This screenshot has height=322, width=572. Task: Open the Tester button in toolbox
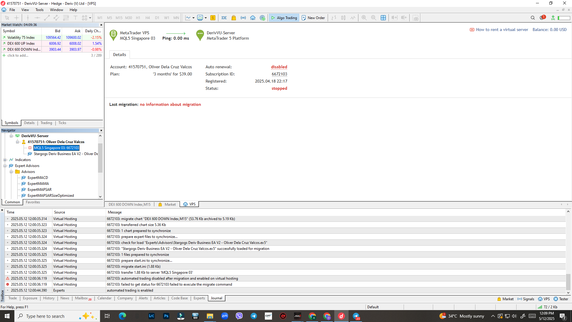tap(561, 299)
